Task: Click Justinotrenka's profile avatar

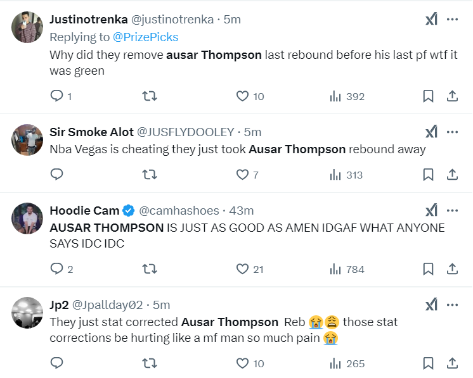Action: pos(27,27)
